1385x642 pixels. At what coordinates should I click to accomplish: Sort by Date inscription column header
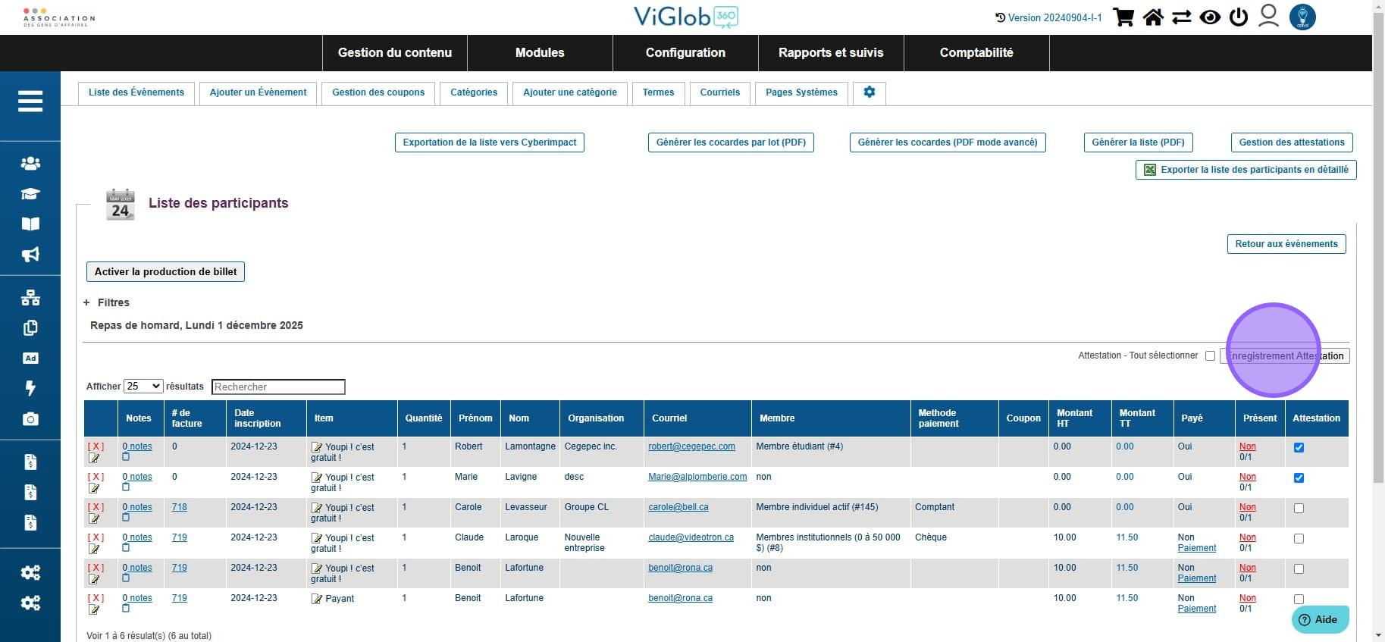coord(266,418)
